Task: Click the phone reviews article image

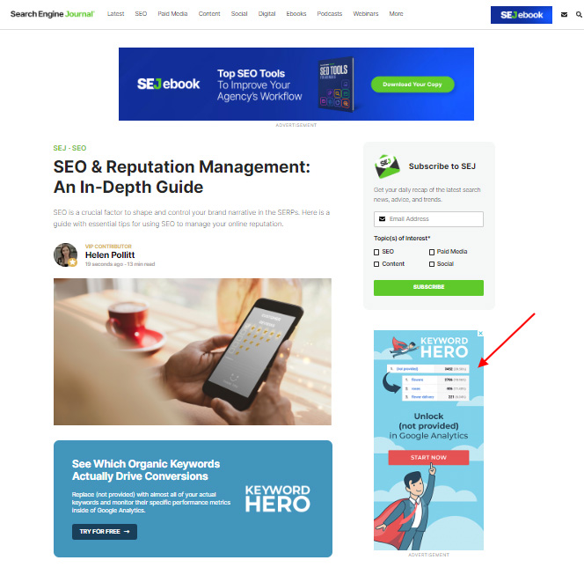Action: [193, 351]
